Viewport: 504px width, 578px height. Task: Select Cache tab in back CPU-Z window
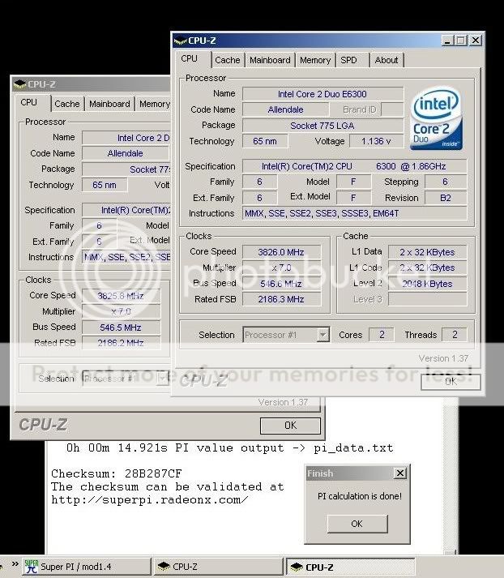(x=67, y=104)
